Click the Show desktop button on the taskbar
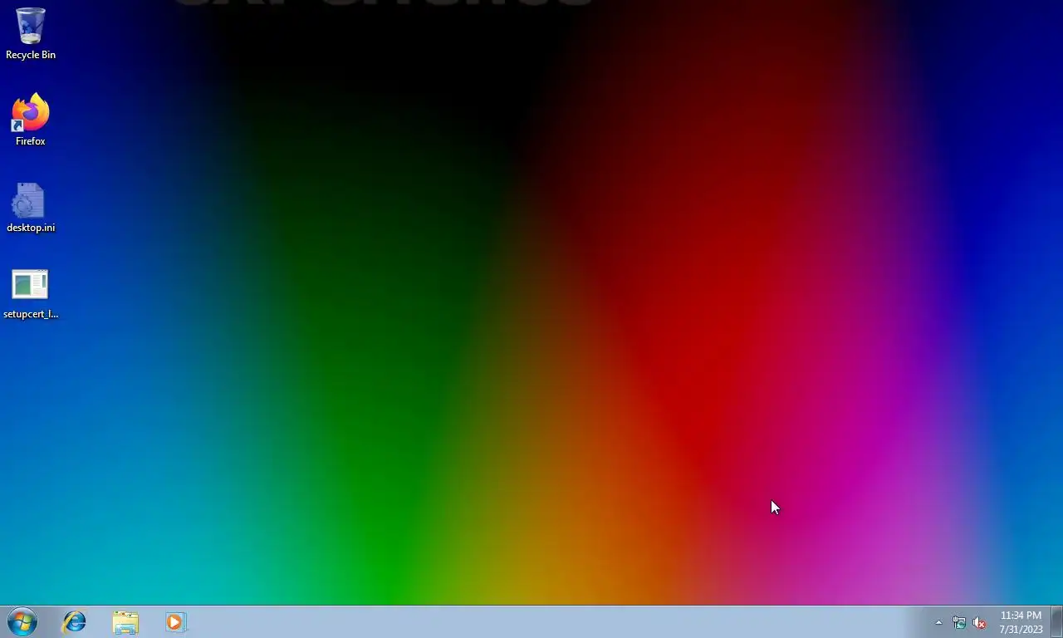Image resolution: width=1063 pixels, height=638 pixels. [1056, 621]
